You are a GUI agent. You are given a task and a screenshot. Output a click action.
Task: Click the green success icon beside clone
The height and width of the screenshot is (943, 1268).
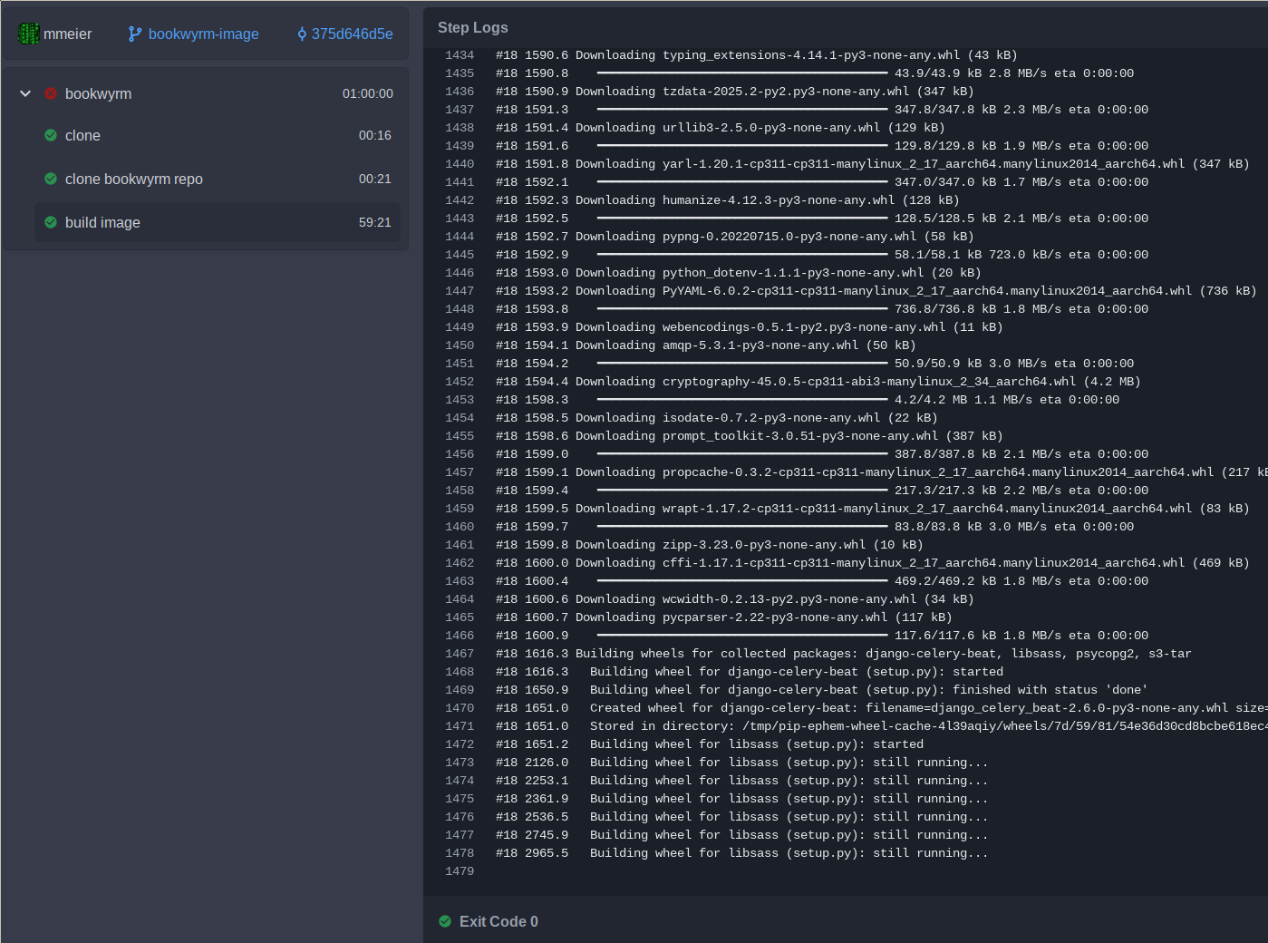[51, 135]
